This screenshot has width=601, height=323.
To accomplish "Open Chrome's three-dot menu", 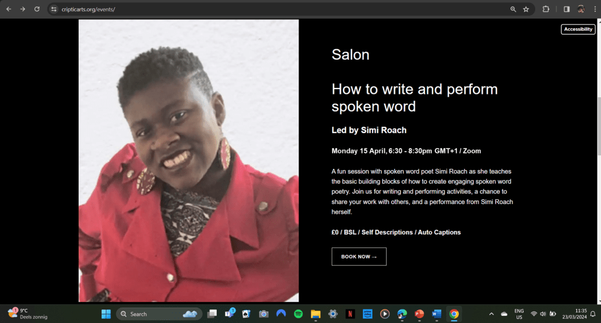I will [x=595, y=9].
